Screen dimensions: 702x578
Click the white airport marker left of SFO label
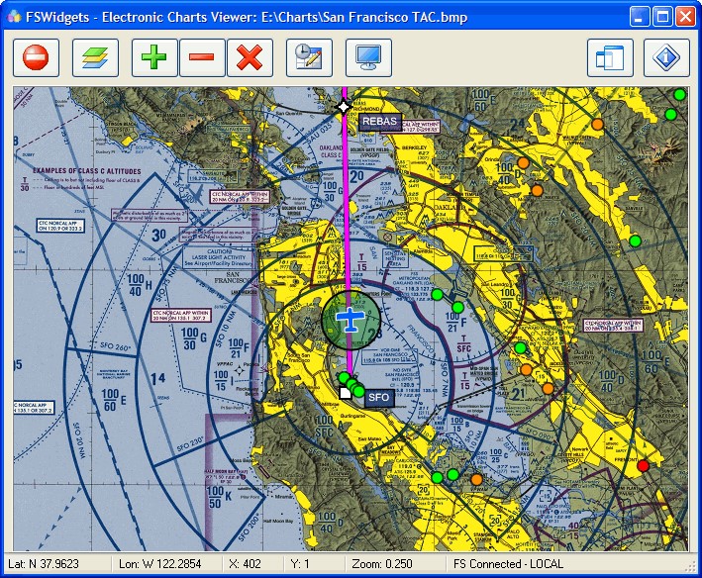(345, 393)
